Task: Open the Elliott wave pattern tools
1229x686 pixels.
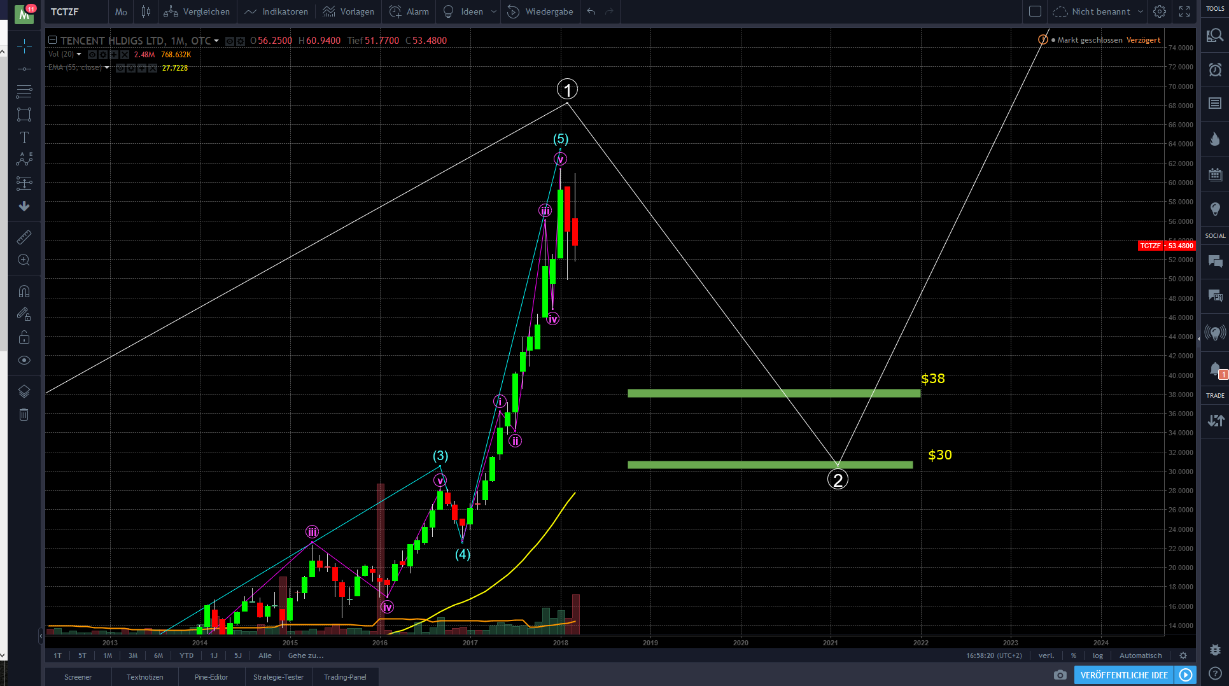Action: pyautogui.click(x=24, y=160)
